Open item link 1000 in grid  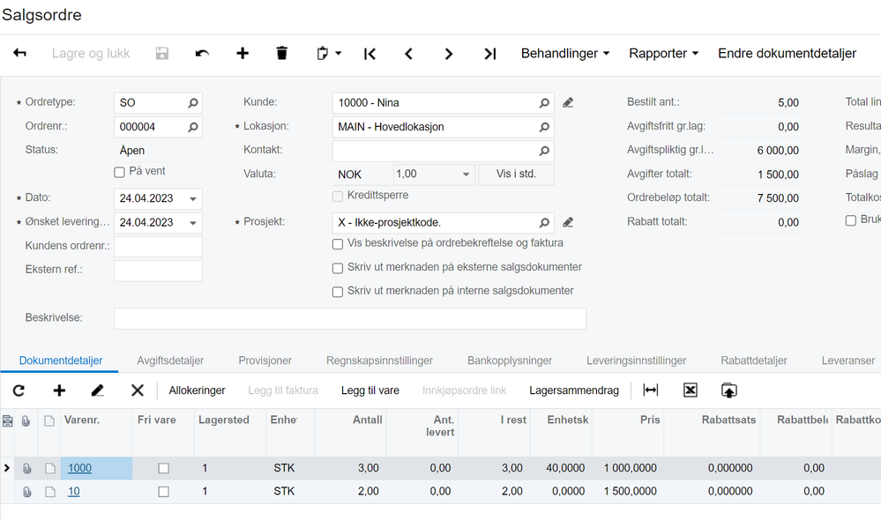[79, 468]
